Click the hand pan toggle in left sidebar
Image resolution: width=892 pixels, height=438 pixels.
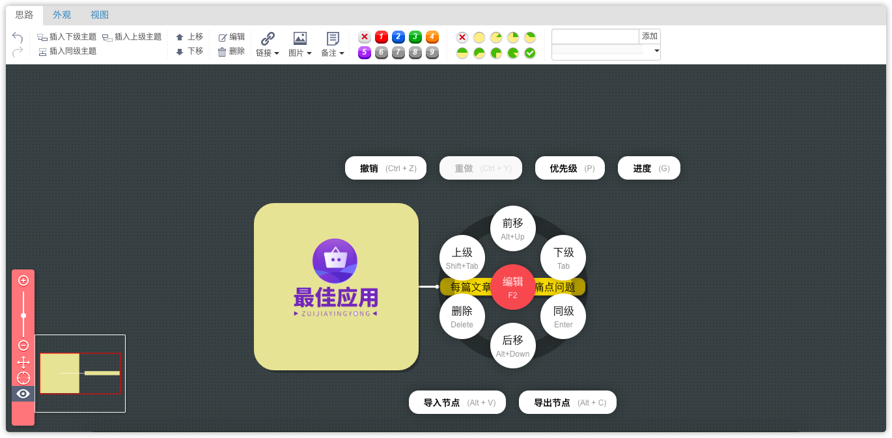23,362
